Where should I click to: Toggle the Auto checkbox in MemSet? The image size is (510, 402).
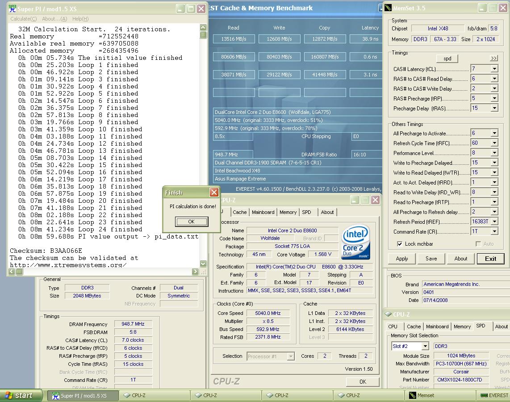[x=478, y=243]
